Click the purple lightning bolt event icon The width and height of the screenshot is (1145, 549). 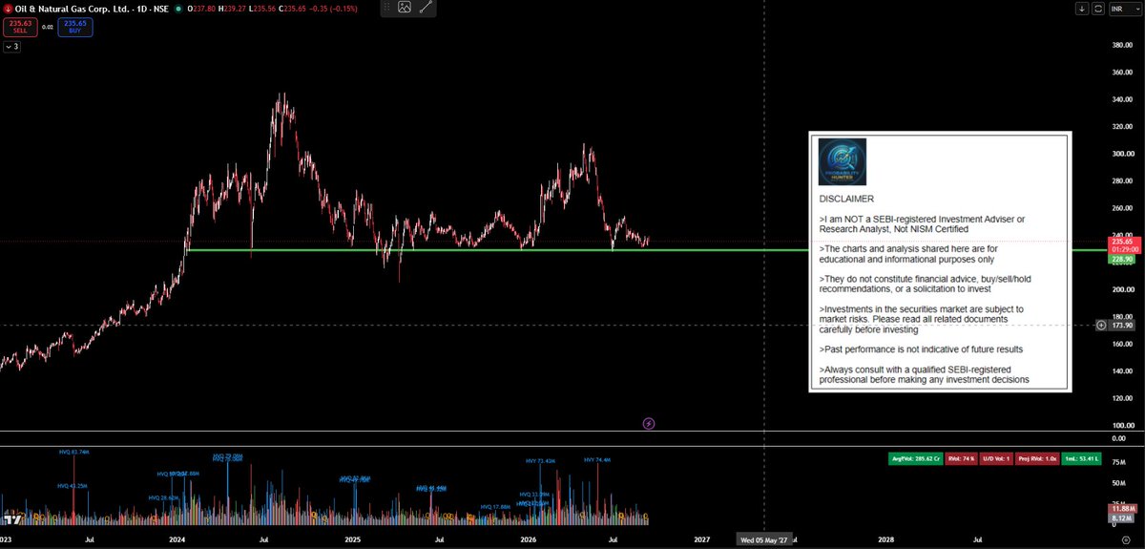click(649, 423)
